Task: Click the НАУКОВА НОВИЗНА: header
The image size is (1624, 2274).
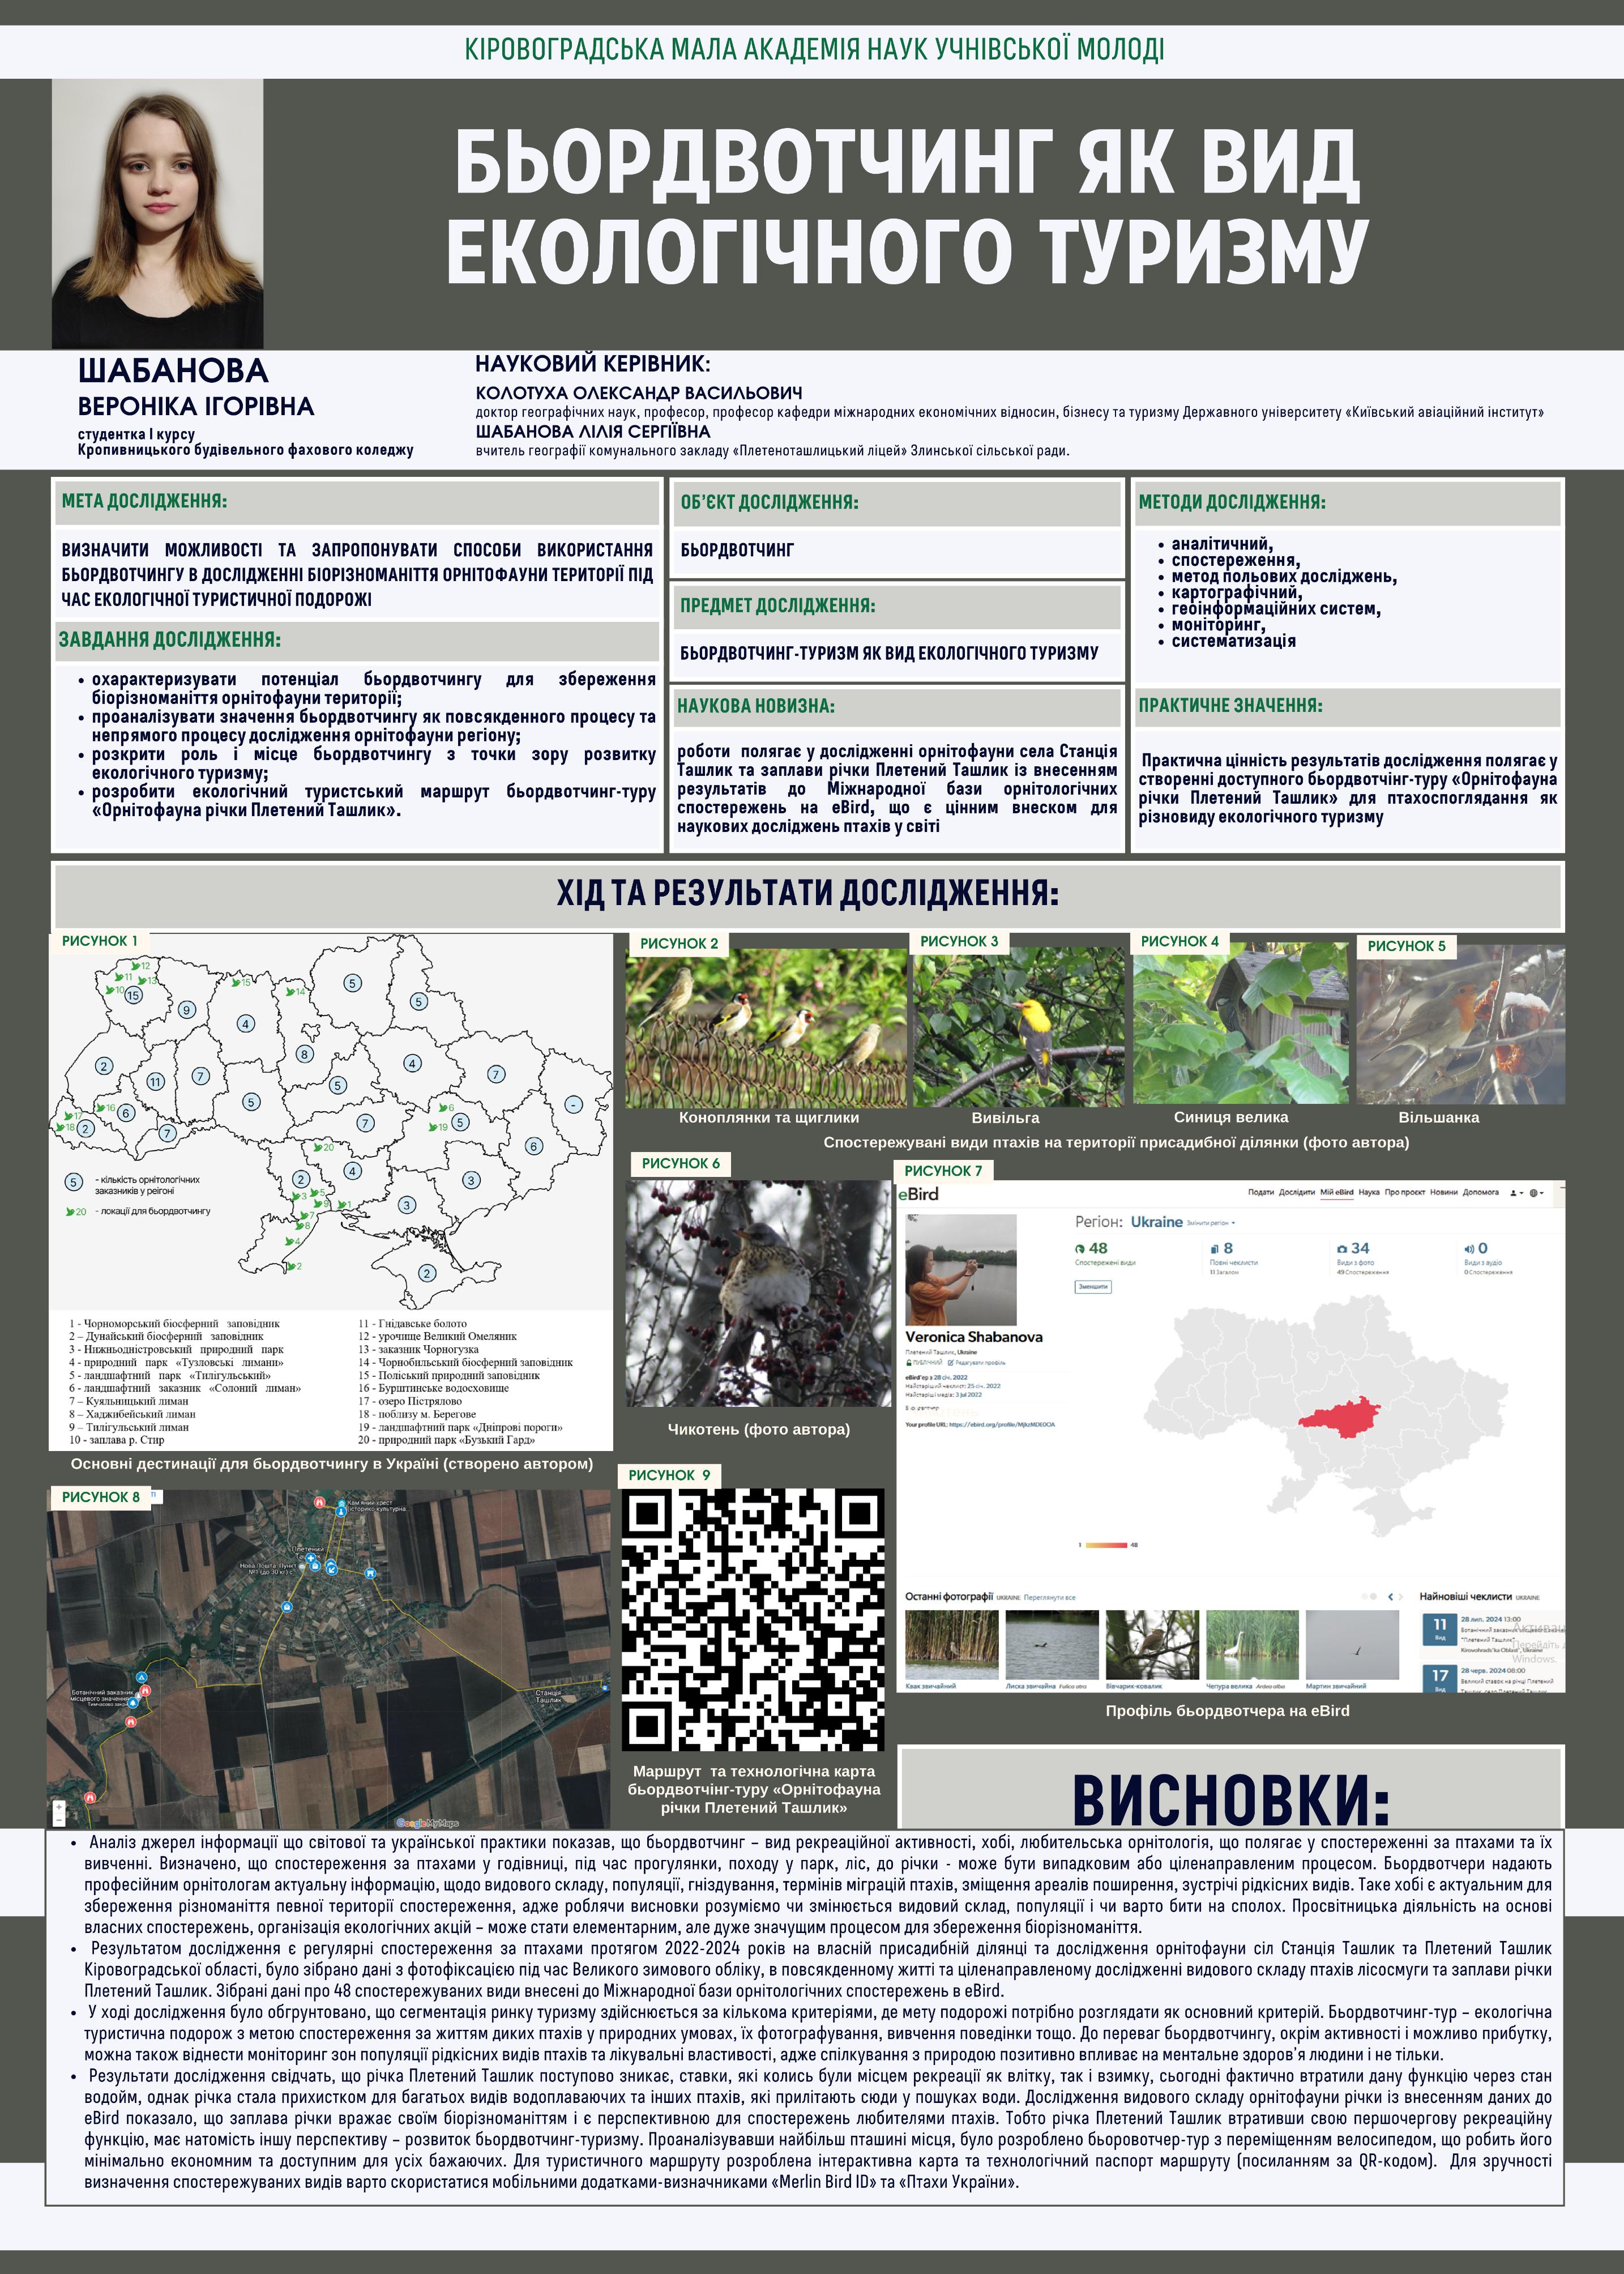Action: pyautogui.click(x=756, y=706)
